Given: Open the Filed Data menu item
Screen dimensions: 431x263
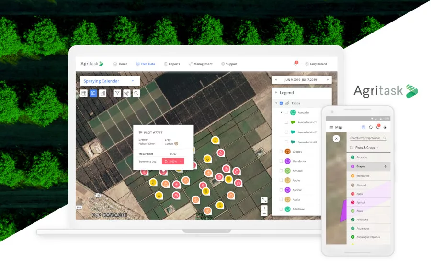Looking at the screenshot, I should 146,64.
